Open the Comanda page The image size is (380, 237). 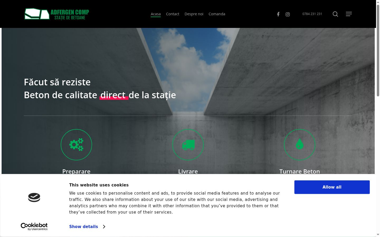click(217, 14)
